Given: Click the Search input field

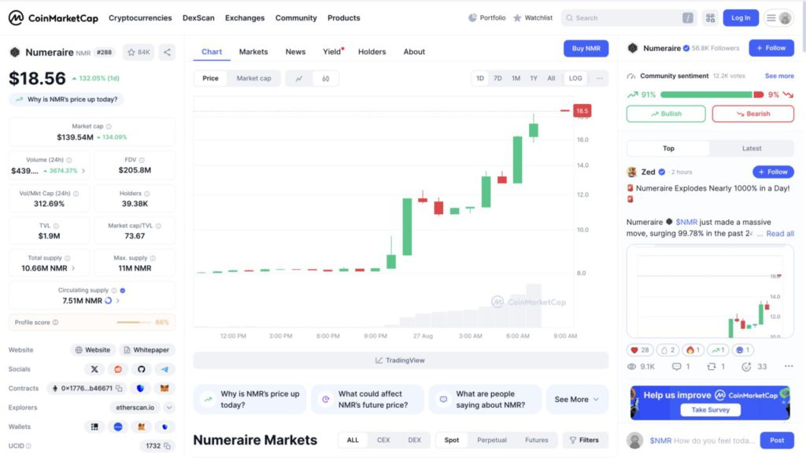Looking at the screenshot, I should point(626,18).
